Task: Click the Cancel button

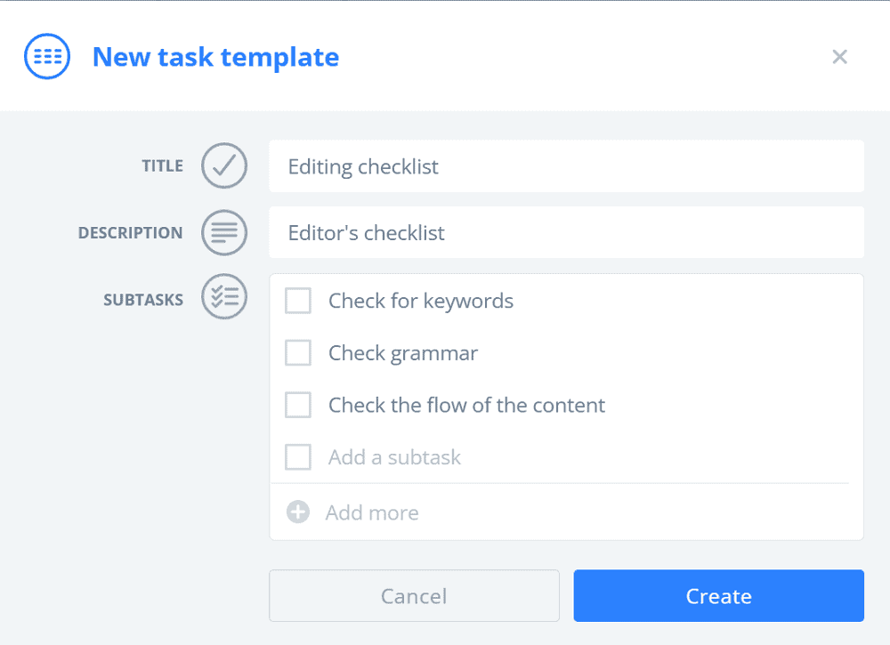Action: (x=415, y=596)
